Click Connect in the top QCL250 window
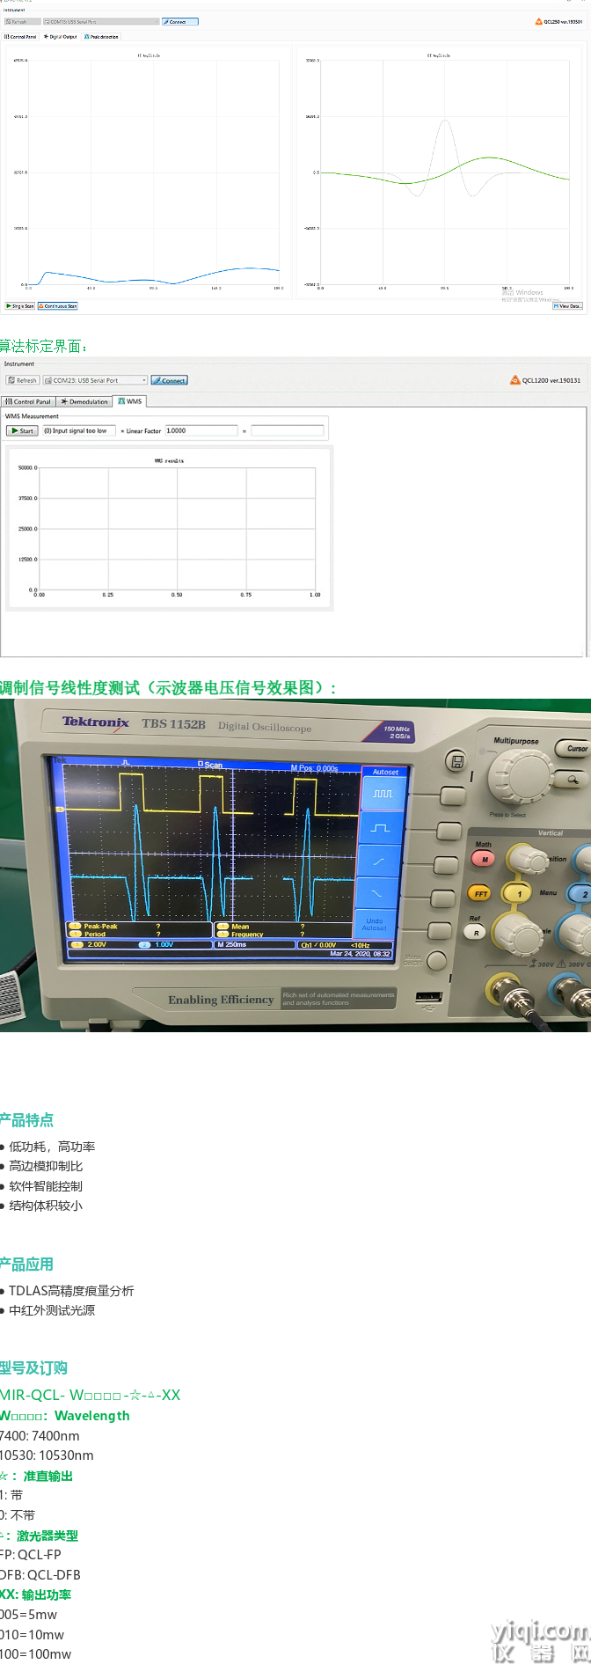 [180, 21]
